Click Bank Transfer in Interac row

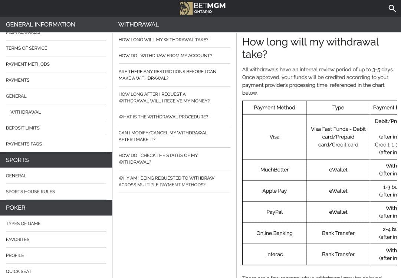tap(338, 255)
